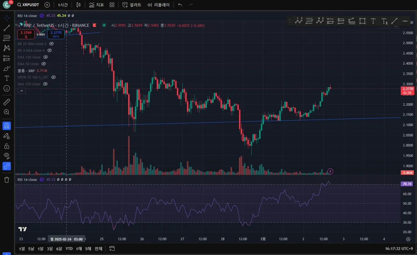417x255 pixels.
Task: Select the brush drawing tool
Action: [7, 68]
